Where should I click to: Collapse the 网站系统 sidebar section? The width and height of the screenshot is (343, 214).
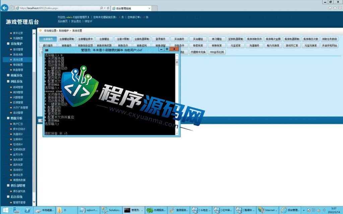pos(8,81)
